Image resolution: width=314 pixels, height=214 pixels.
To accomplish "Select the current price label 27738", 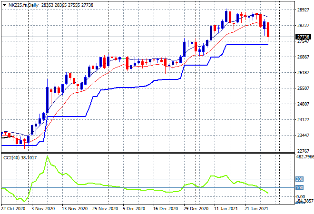I will (x=303, y=37).
